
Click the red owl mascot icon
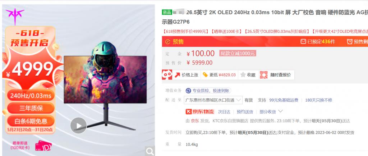167,75
